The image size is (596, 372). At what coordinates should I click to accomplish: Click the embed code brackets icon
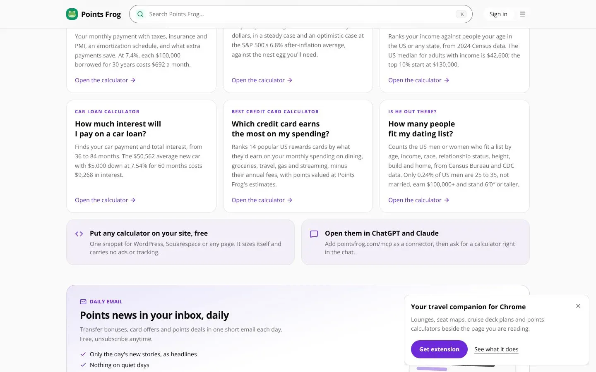pyautogui.click(x=79, y=234)
